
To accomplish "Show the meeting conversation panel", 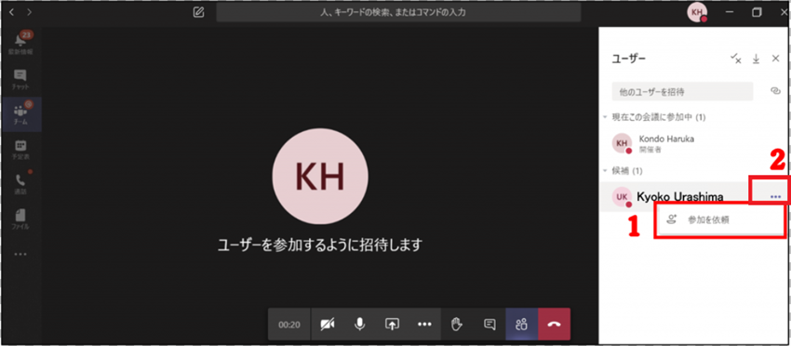I will [489, 325].
